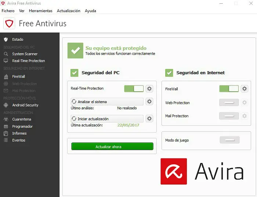257x197 pixels.
Task: Click the Iniciar actualización button
Action: [x=107, y=119]
